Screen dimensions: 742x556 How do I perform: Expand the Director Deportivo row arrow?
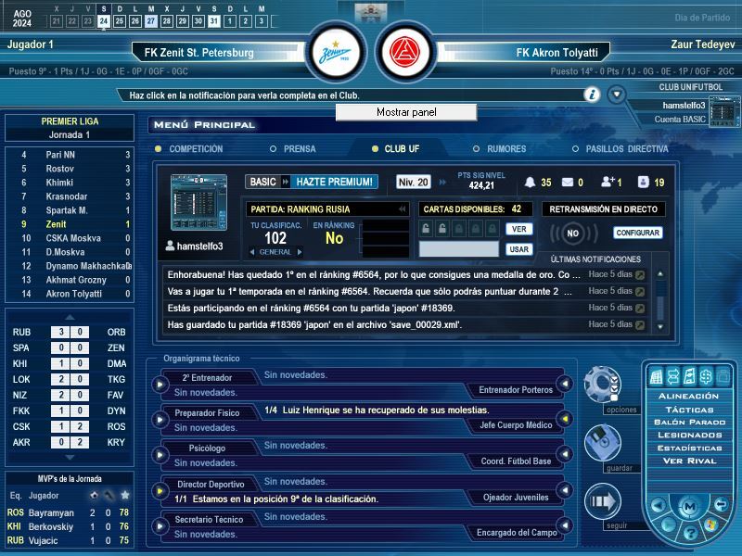[x=160, y=489]
